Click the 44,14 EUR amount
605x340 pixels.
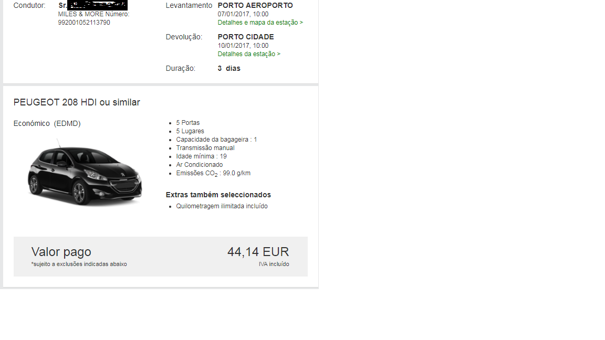click(258, 252)
